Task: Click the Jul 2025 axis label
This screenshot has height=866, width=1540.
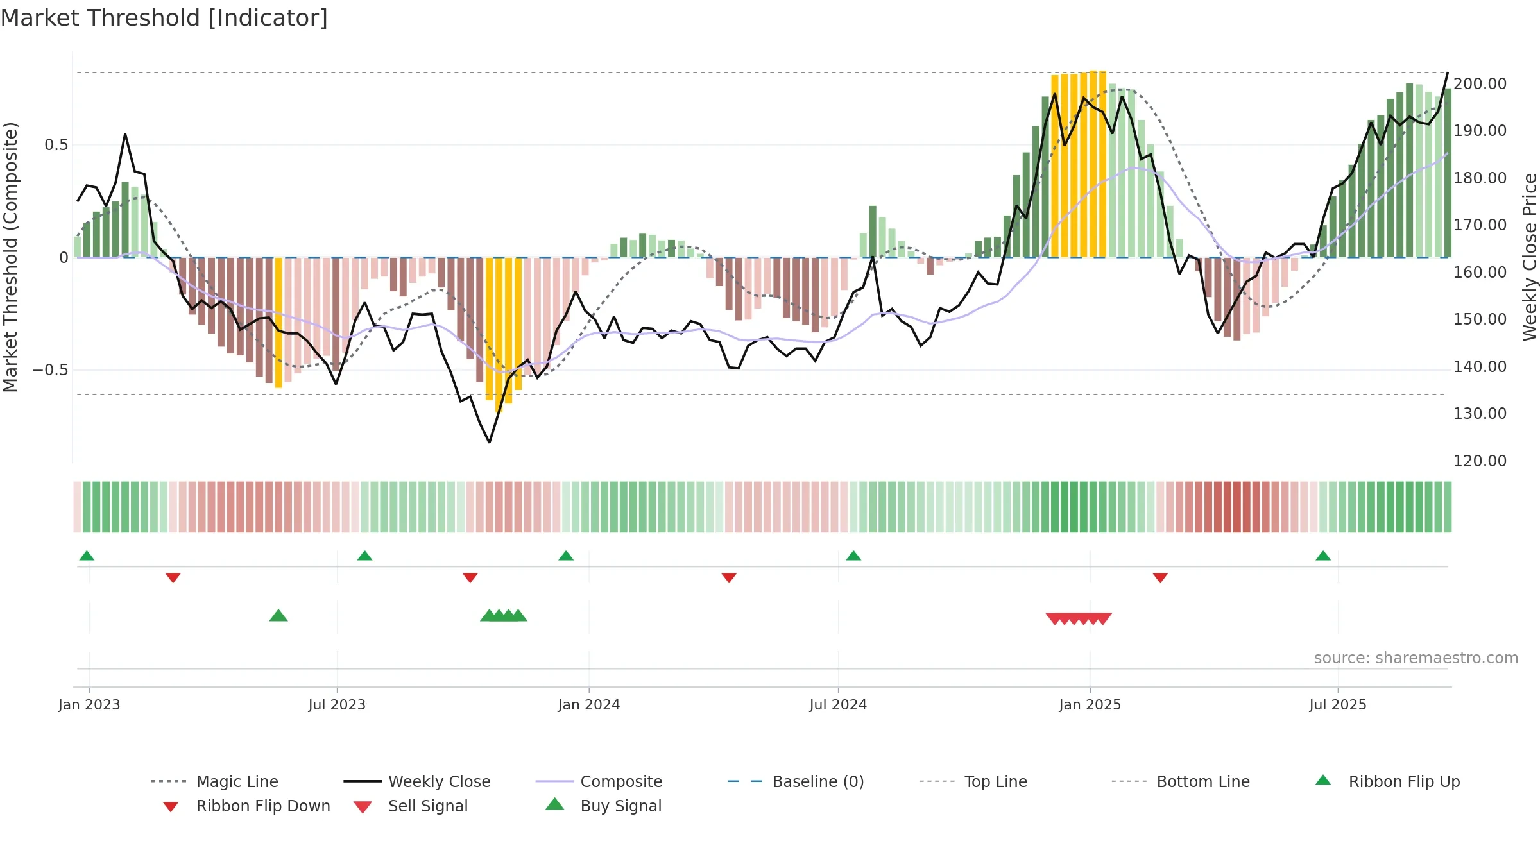Action: (x=1338, y=705)
